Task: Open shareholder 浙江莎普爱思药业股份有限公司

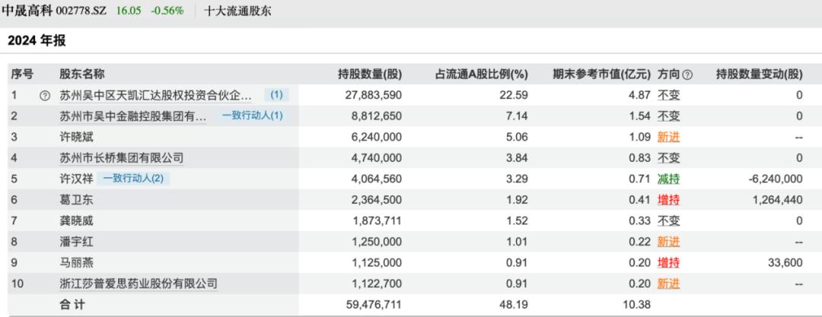Action: tap(139, 284)
